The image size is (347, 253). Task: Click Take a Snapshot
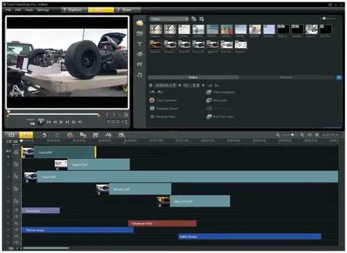coord(221,92)
